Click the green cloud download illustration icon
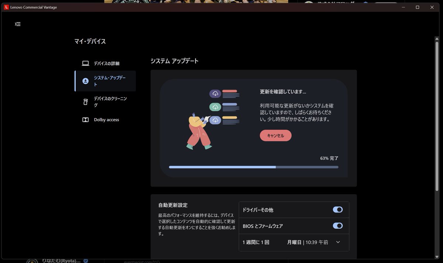The height and width of the screenshot is (263, 443). [x=215, y=107]
